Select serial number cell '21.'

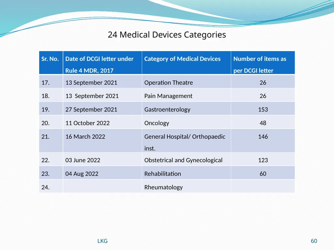[51, 141]
